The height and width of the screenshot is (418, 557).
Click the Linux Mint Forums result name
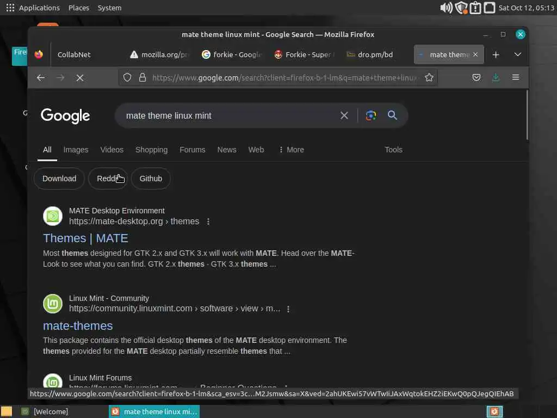pos(100,378)
